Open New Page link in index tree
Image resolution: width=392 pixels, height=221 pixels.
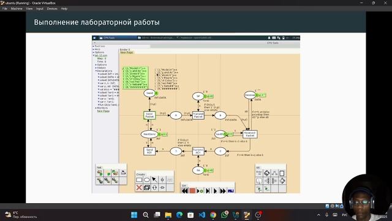(104, 111)
